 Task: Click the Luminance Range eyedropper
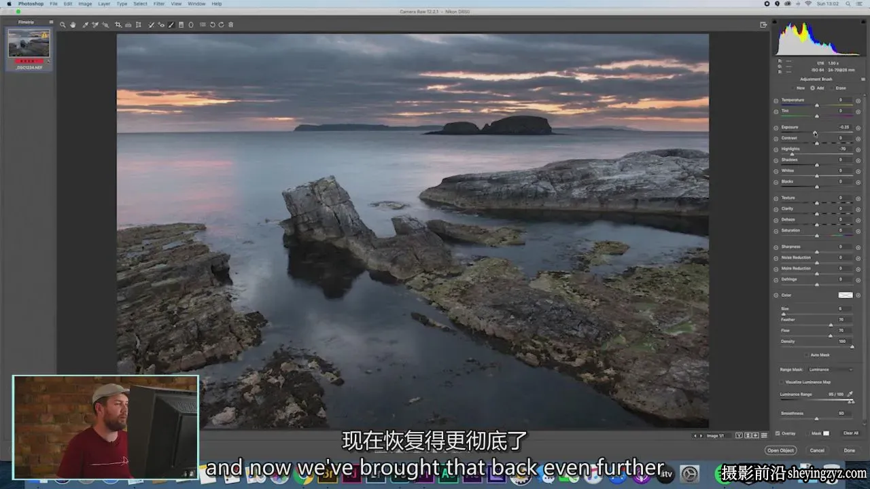coord(850,394)
